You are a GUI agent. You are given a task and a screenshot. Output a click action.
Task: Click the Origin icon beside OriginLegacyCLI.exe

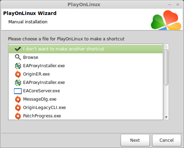coord(18,108)
